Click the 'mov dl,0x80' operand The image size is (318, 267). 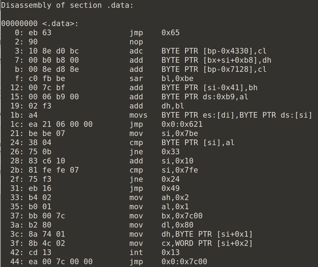(x=177, y=225)
